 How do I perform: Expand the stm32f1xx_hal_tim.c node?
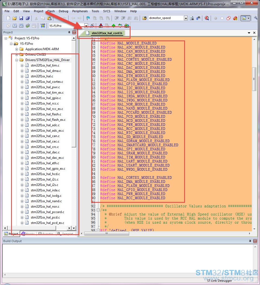(22, 65)
